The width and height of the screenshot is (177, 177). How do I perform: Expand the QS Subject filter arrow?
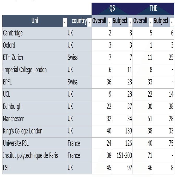(x=130, y=23)
